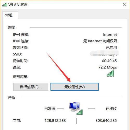Click the duration value 00:49:45
Image resolution: width=130 pixels, height=130 pixels.
[109, 61]
